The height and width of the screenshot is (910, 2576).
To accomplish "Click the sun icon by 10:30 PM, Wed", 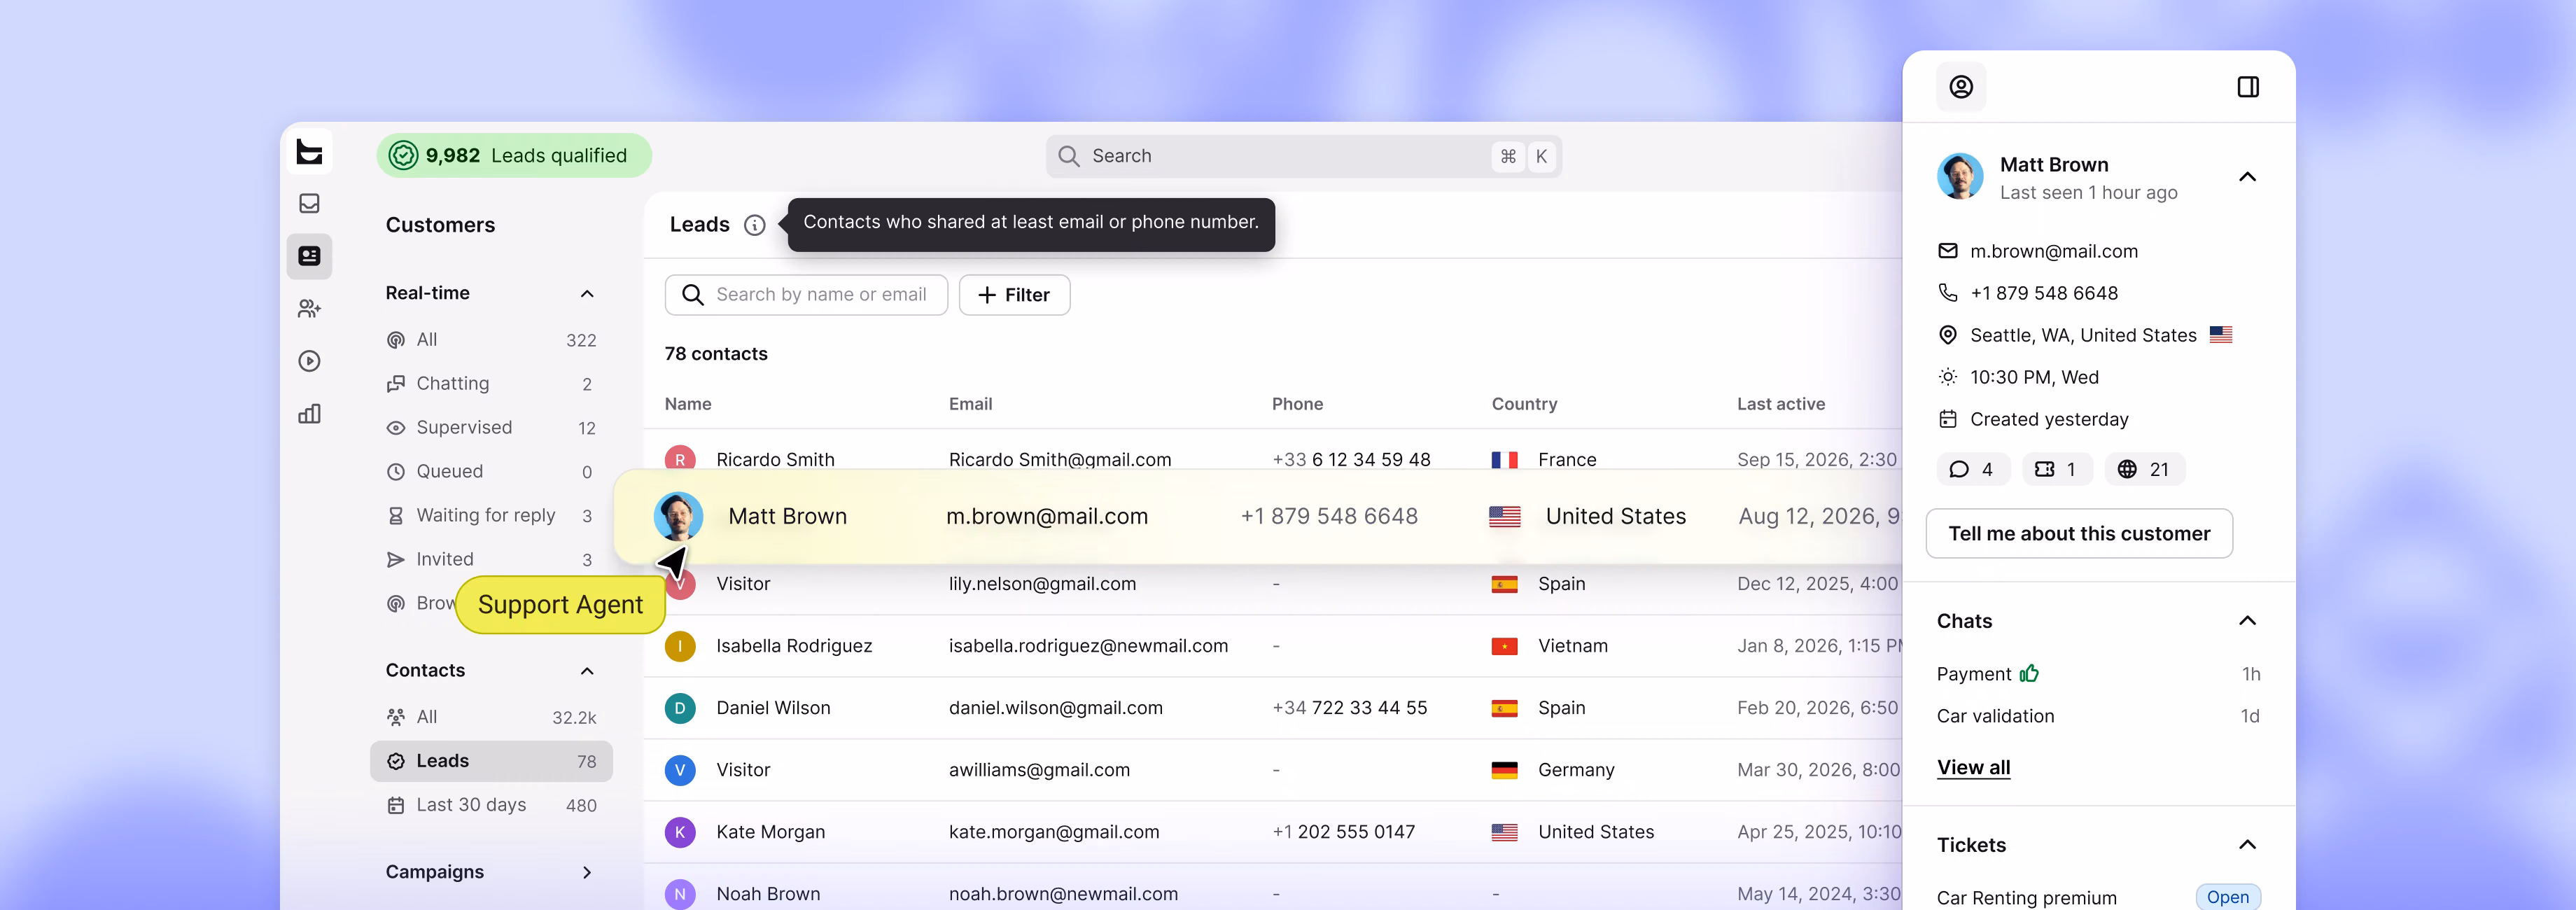I will click(x=1948, y=377).
